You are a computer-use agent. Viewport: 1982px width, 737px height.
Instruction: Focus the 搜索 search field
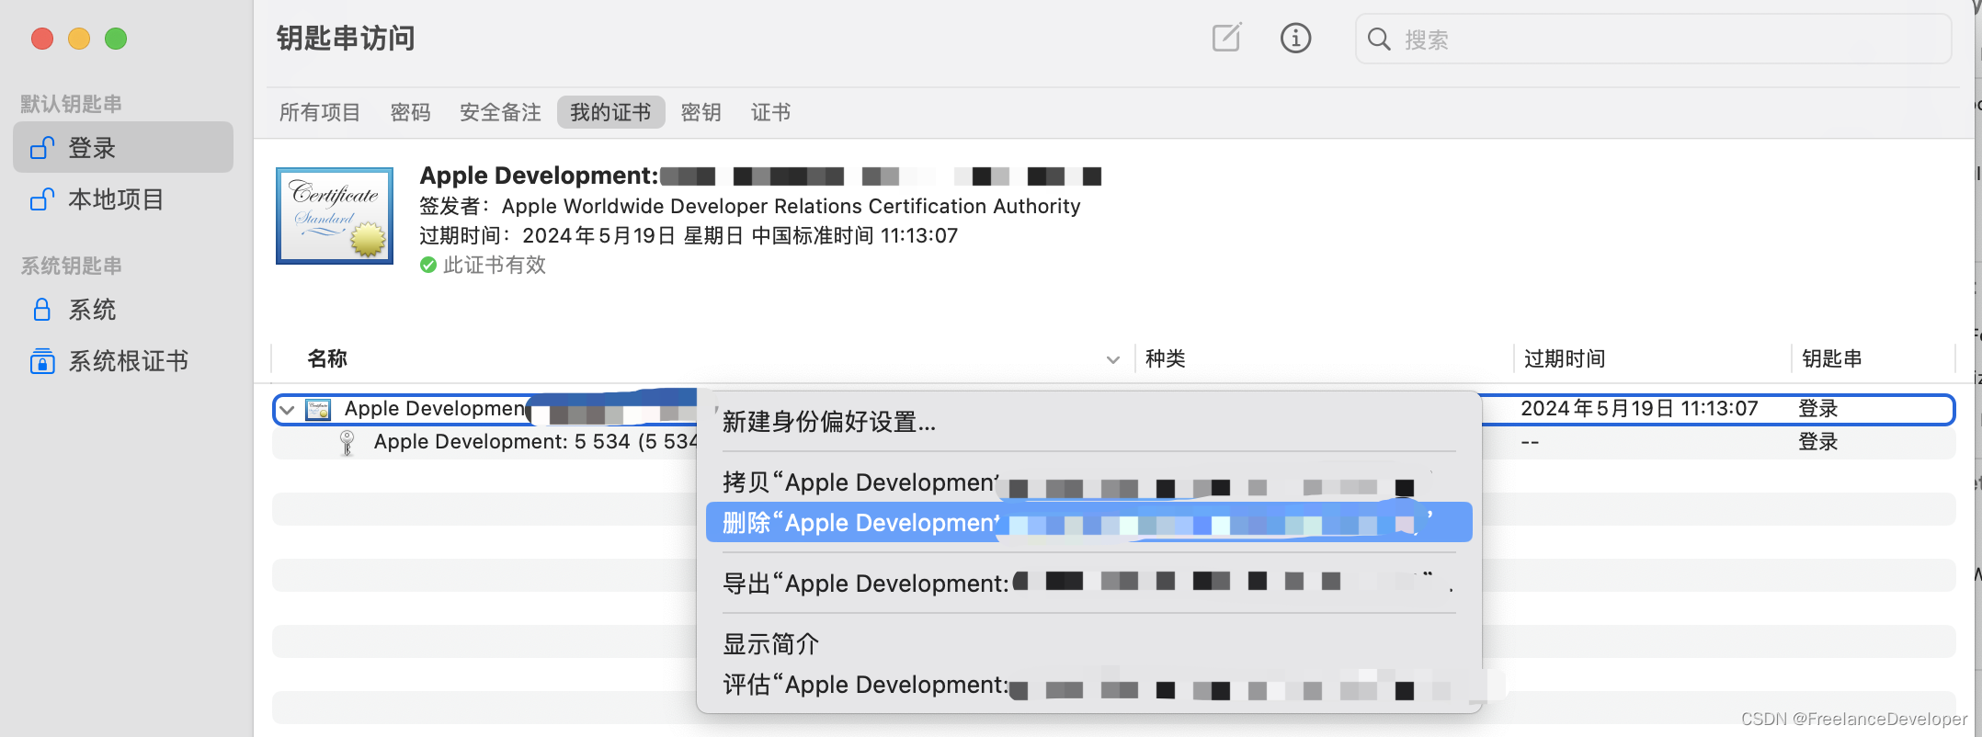1653,39
